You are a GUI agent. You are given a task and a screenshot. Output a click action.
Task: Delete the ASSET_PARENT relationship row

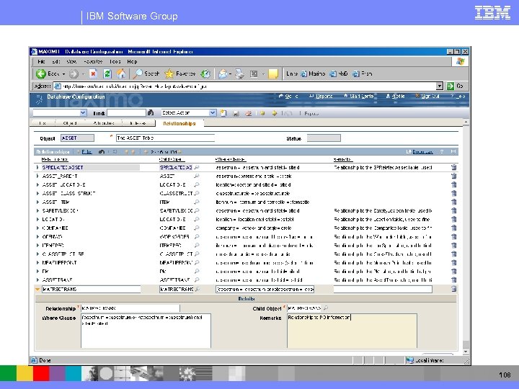point(454,176)
